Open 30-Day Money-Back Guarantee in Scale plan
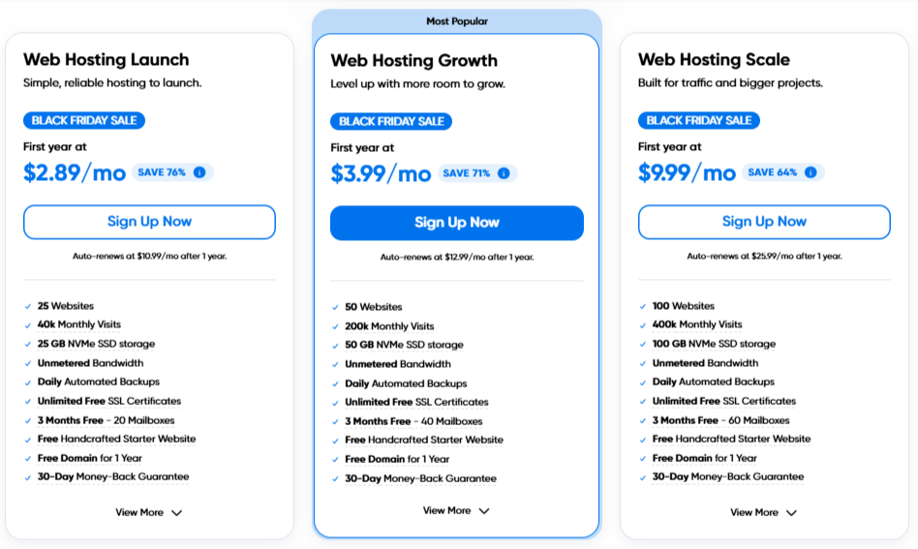Image resolution: width=918 pixels, height=549 pixels. [728, 477]
